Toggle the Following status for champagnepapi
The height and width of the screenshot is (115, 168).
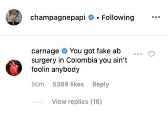click(118, 18)
